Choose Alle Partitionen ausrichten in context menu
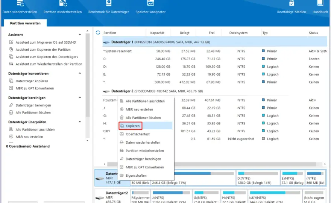331x203 pixels. [146, 101]
